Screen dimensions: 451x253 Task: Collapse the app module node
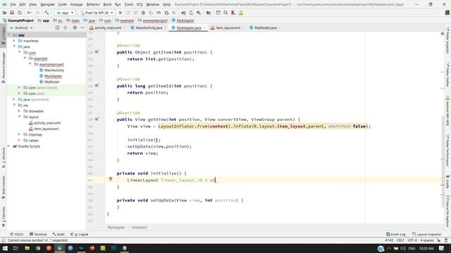click(9, 35)
